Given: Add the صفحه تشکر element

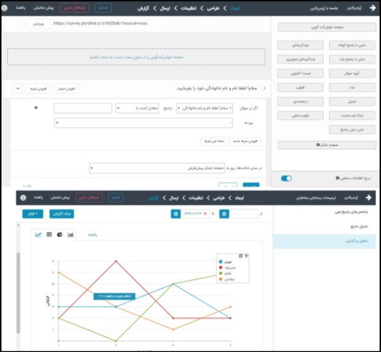Looking at the screenshot, I should click(327, 145).
